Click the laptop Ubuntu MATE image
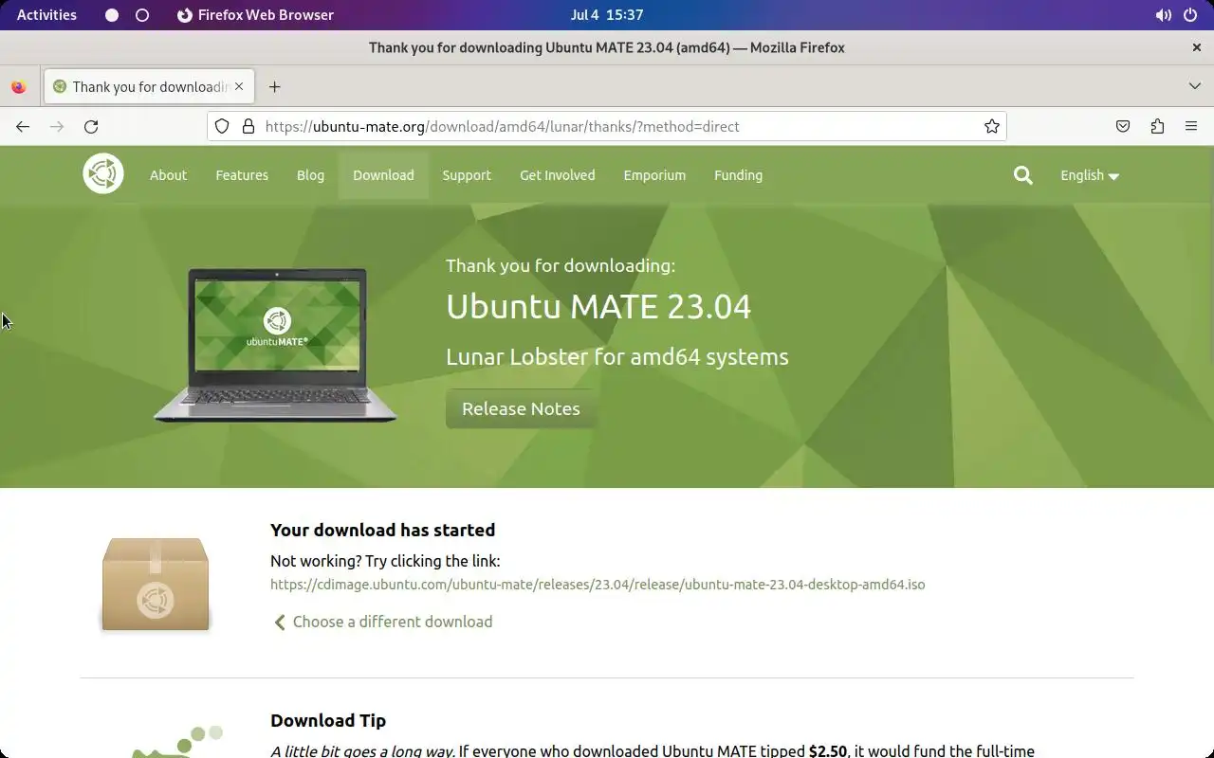Viewport: 1214px width, 758px height. click(275, 345)
